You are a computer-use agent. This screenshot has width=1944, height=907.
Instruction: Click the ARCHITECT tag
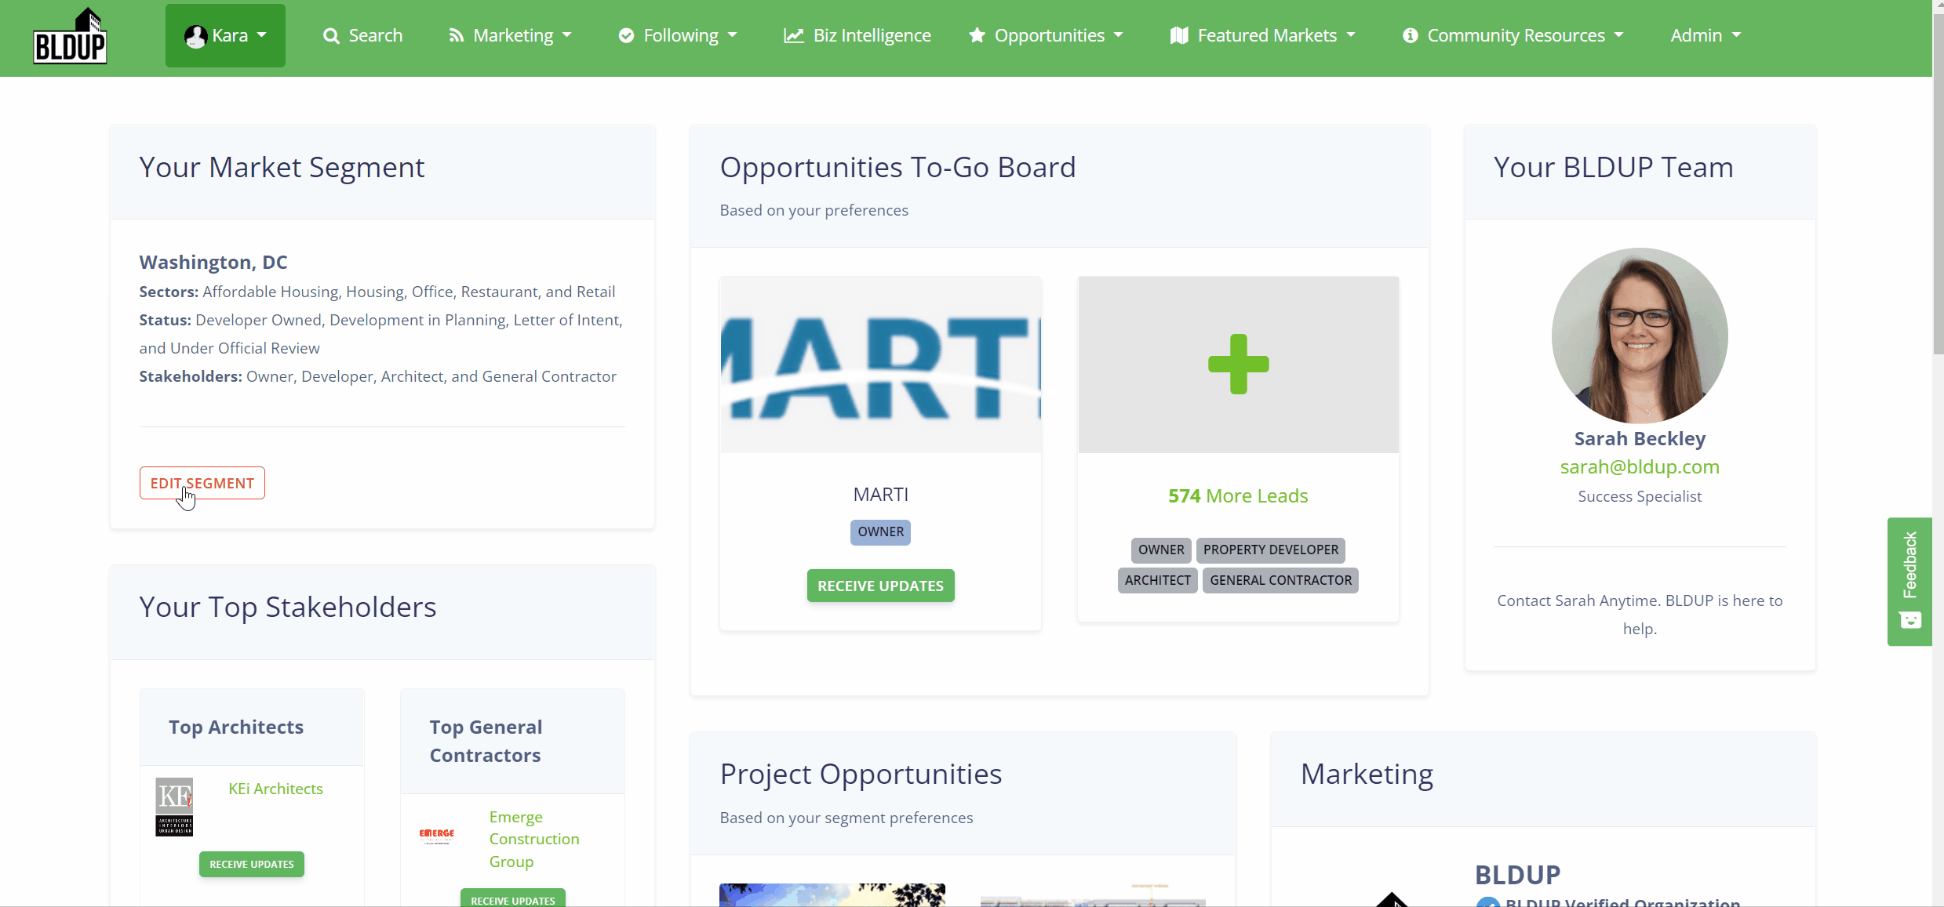coord(1157,581)
